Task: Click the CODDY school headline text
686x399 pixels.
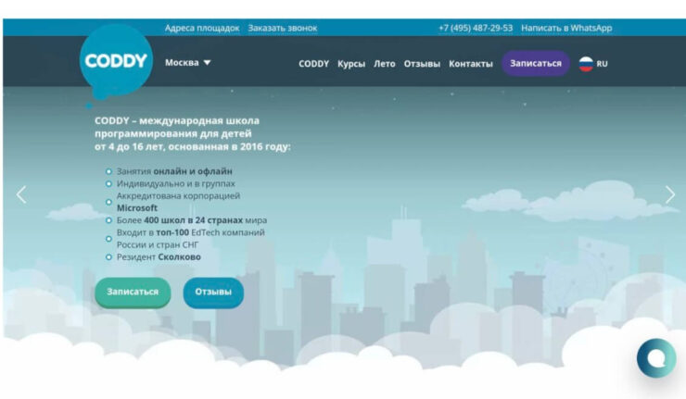Action: pyautogui.click(x=192, y=133)
